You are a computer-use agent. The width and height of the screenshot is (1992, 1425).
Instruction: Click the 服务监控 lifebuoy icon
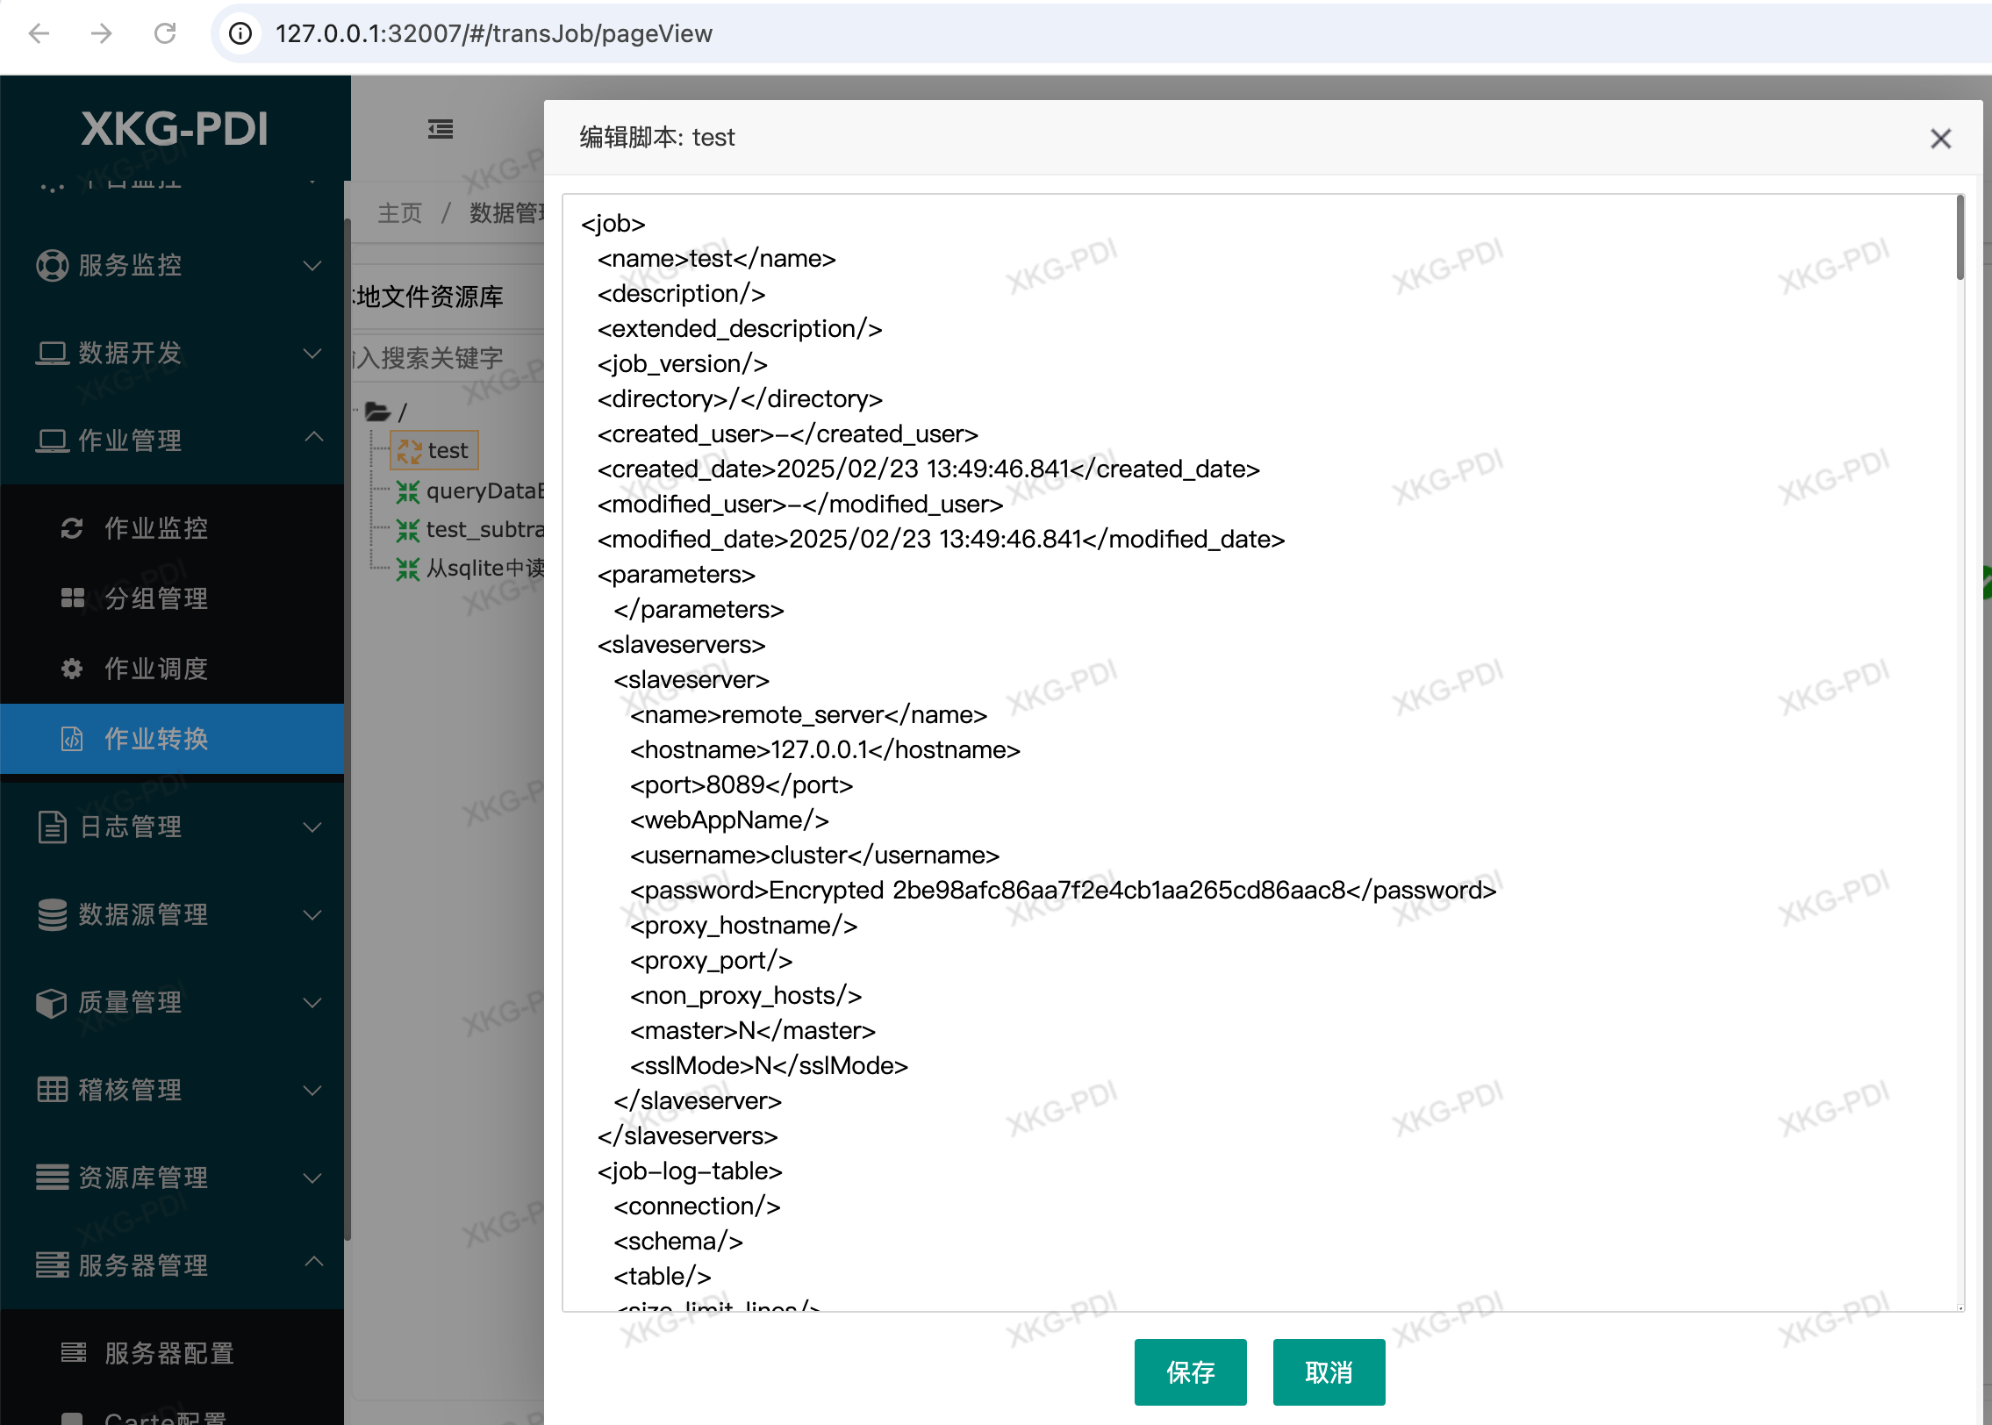[52, 265]
